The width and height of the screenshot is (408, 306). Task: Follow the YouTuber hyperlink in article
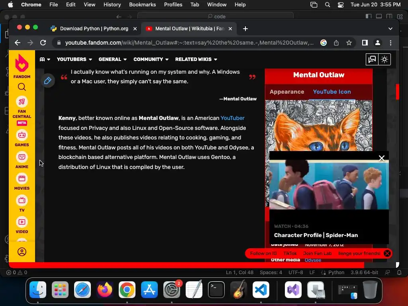(x=232, y=118)
